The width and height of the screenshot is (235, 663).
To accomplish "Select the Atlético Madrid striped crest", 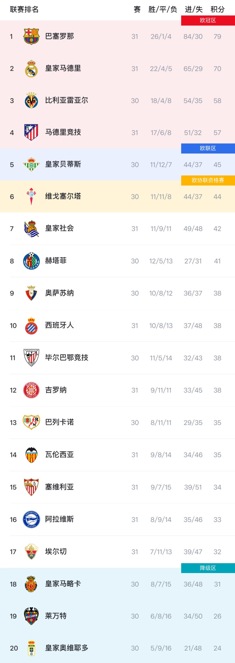I will (x=31, y=132).
